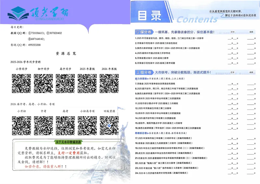This screenshot has height=184, width=260.
Task: Open entry 7 高考综合改革适应性演练
Action: pos(155,84)
